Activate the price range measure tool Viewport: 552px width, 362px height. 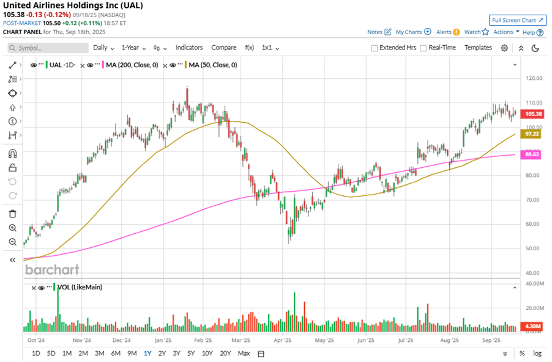(12, 135)
